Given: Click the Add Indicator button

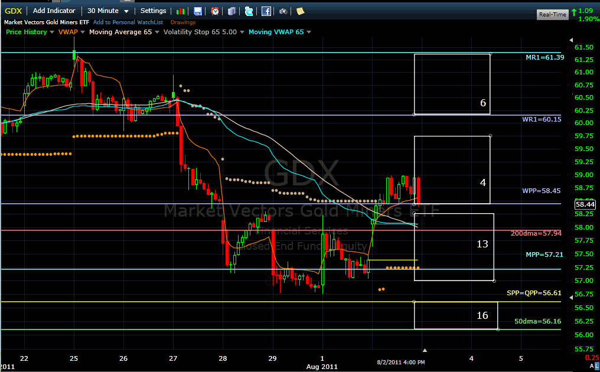Looking at the screenshot, I should click(x=54, y=11).
